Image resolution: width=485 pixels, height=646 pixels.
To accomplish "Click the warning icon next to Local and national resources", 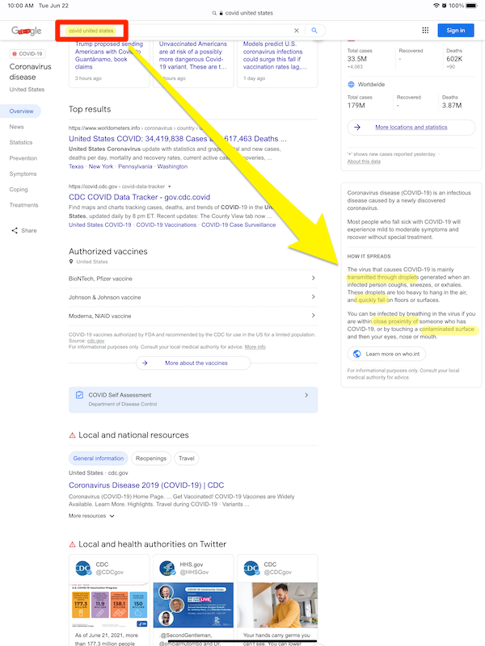I will coord(72,435).
